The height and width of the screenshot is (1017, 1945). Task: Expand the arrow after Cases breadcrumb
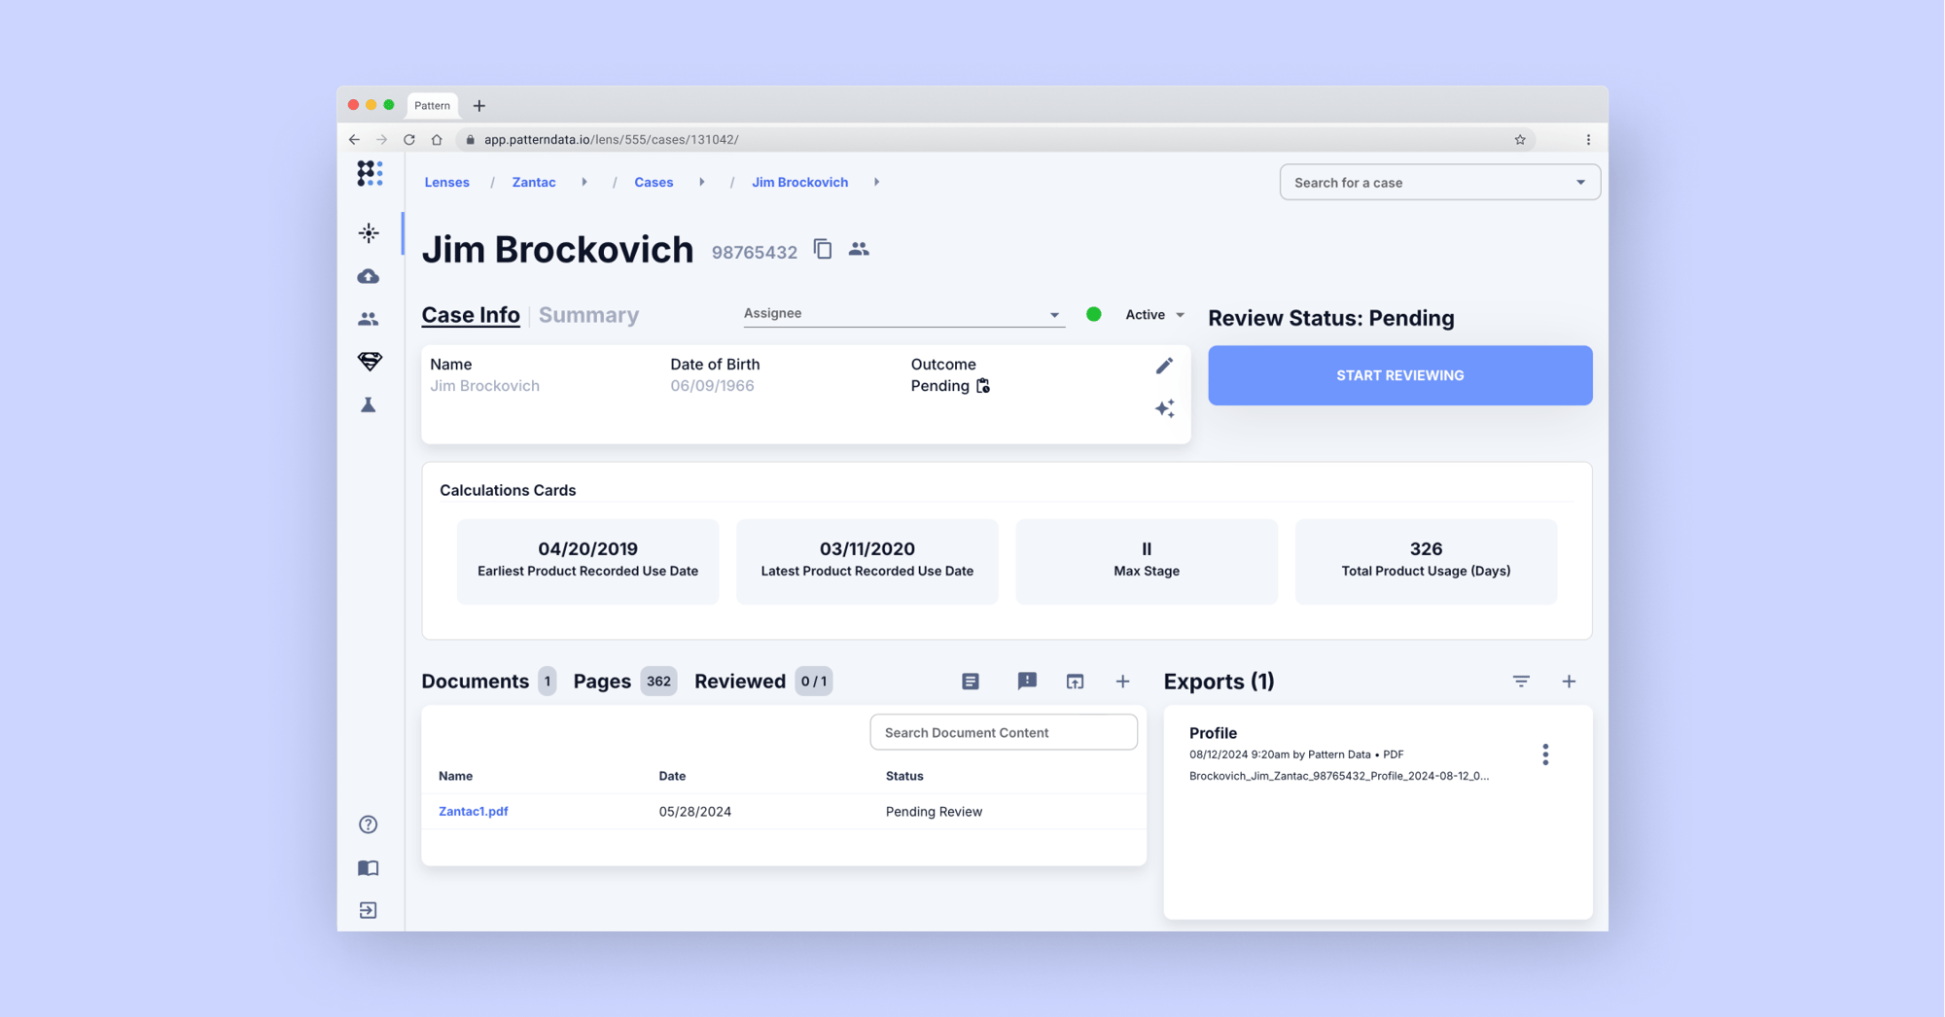pos(701,182)
